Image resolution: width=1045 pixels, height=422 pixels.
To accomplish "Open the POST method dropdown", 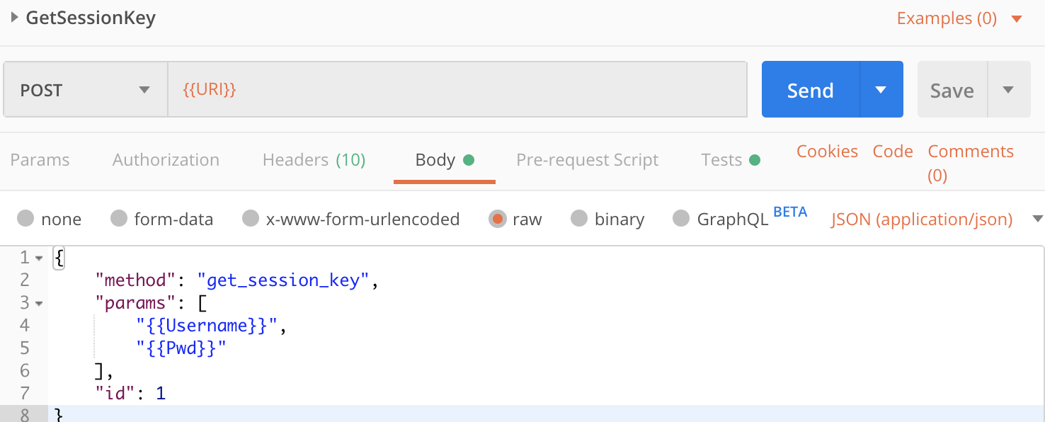I will coord(85,90).
